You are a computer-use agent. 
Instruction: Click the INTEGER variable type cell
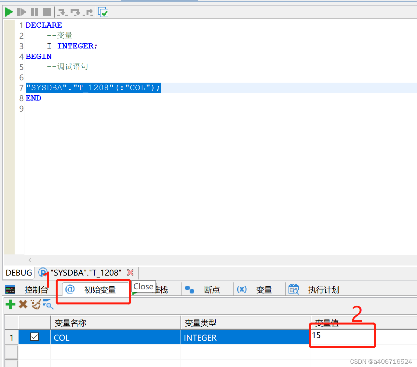coord(246,337)
